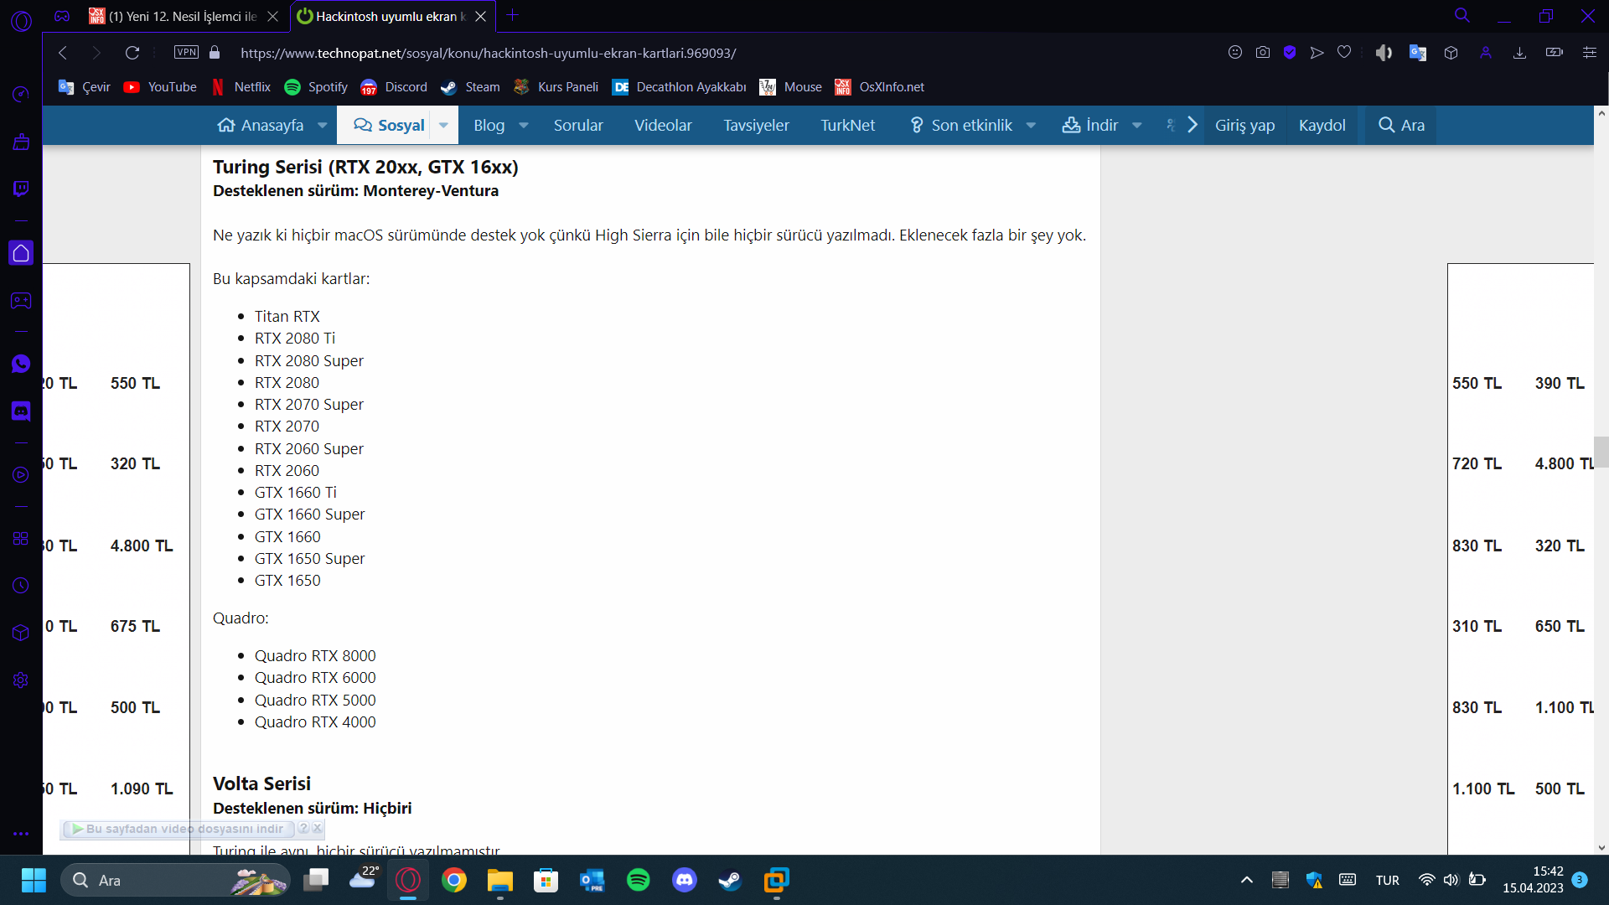Go back to previous page
1609x905 pixels.
point(63,53)
